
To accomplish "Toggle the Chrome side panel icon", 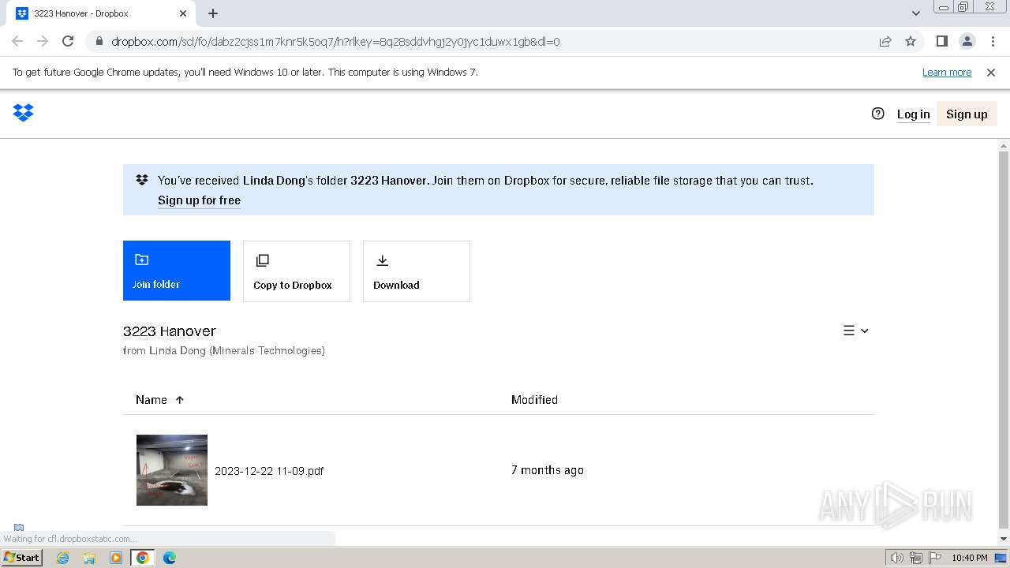I will pyautogui.click(x=941, y=41).
